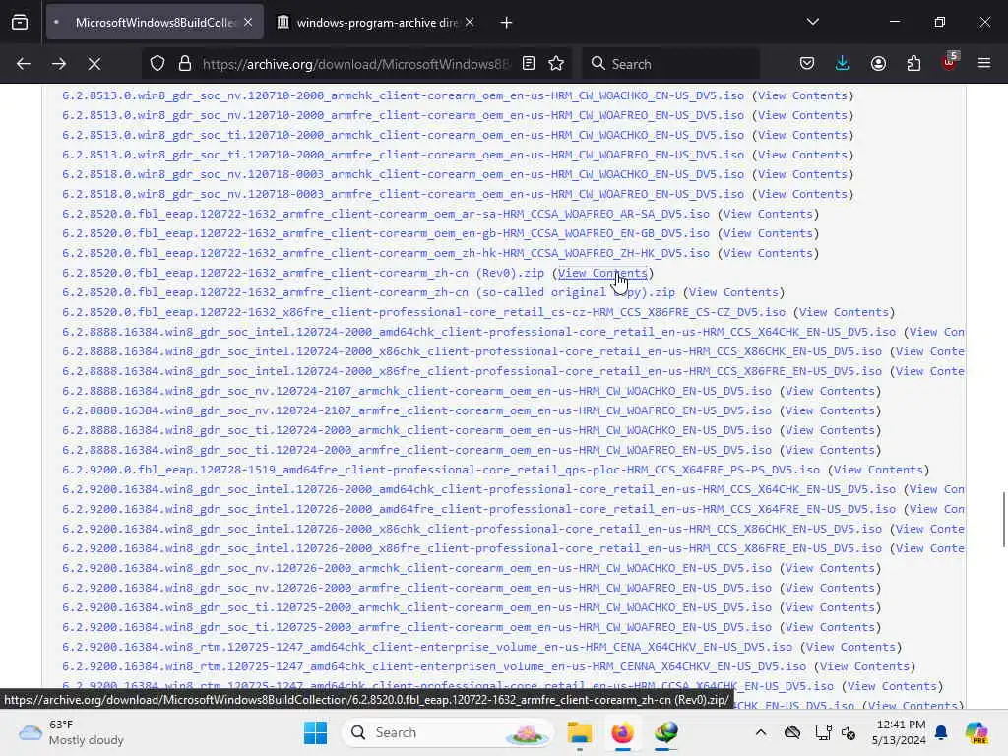Viewport: 1008px width, 756px height.
Task: Download 6.2.8513.0 soc_nv armchk iso
Action: [403, 95]
